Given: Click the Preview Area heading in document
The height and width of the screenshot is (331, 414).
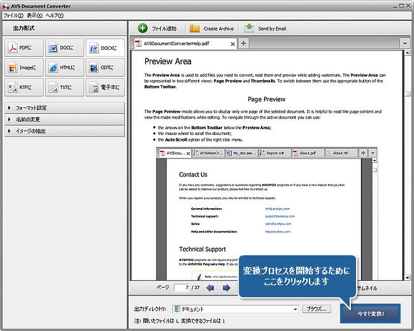Looking at the screenshot, I should click(x=168, y=62).
